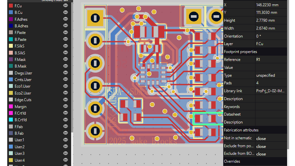Hide the F.Cu layer using its eye icon
This screenshot has width=295, height=166.
click(66, 6)
